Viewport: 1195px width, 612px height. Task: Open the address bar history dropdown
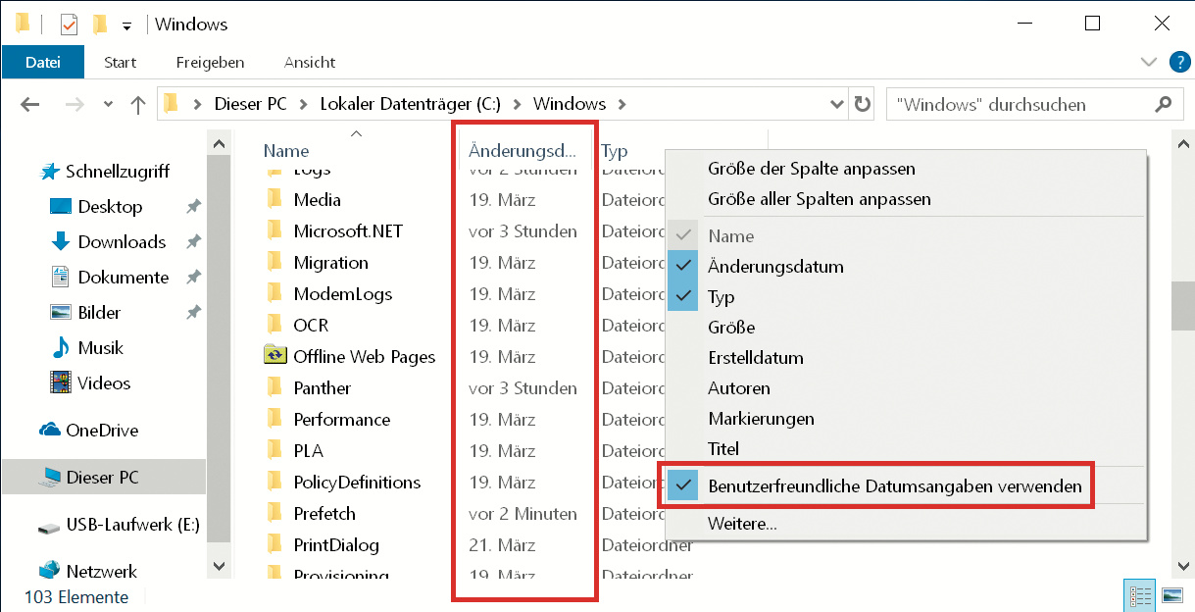pos(836,104)
